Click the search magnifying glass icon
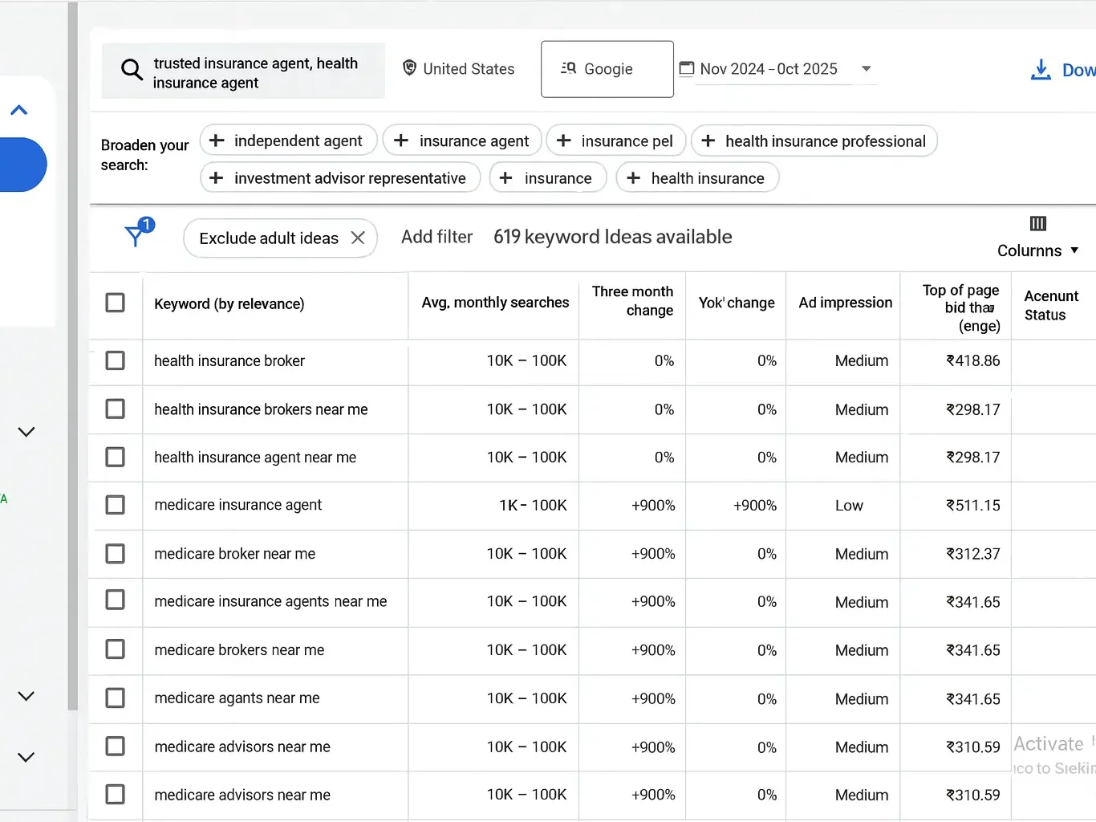The image size is (1096, 822). coord(132,71)
